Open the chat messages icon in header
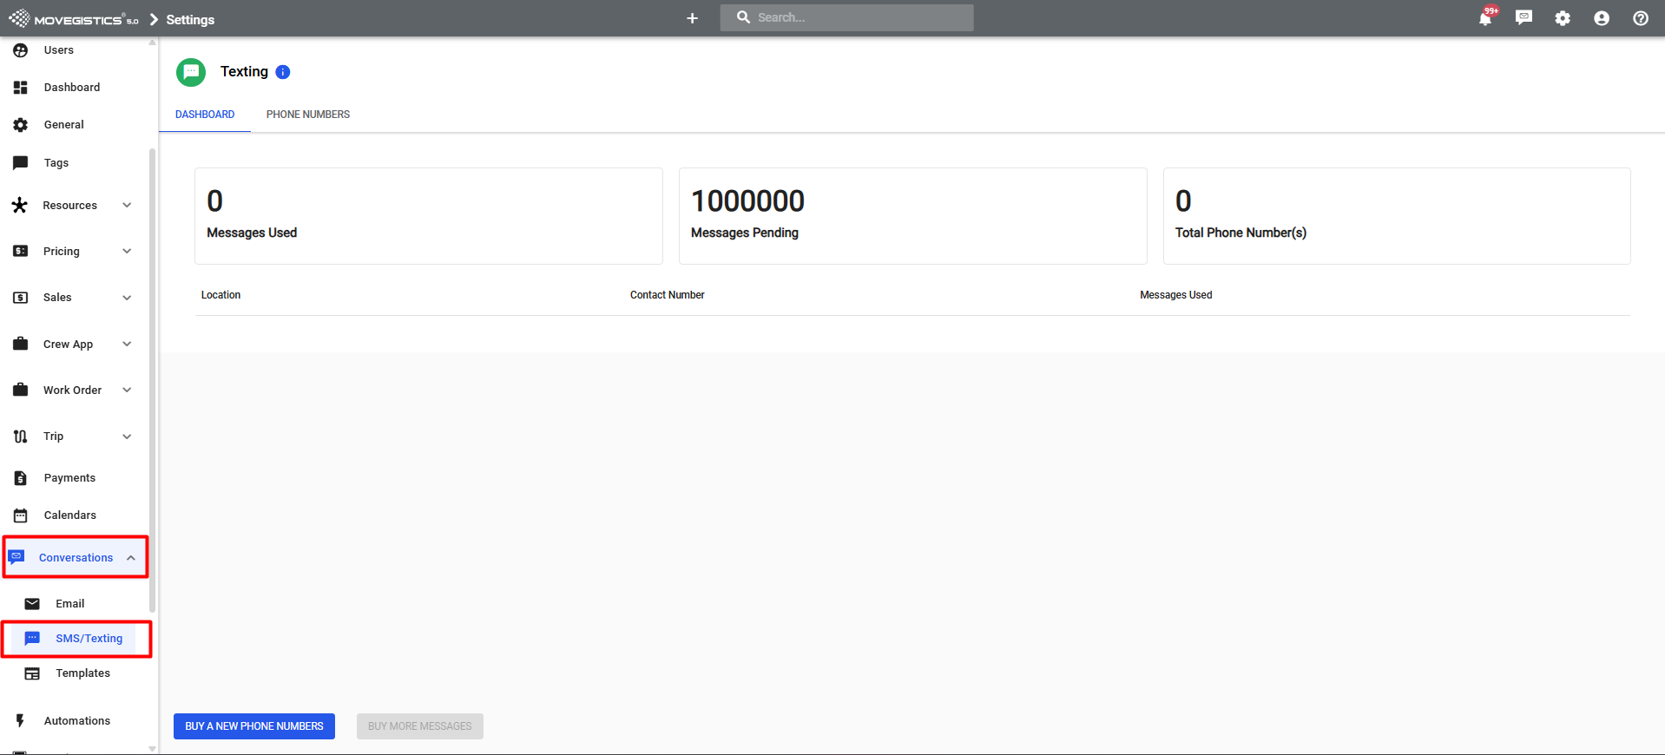Image resolution: width=1665 pixels, height=755 pixels. tap(1524, 18)
